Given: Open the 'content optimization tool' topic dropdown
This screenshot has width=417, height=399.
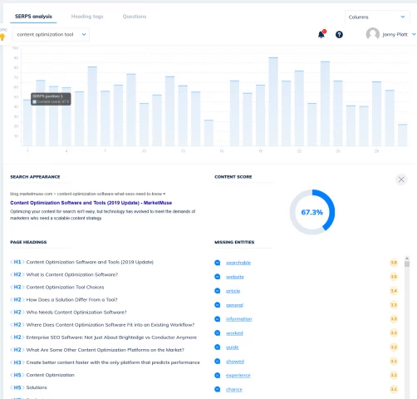Looking at the screenshot, I should 51,34.
